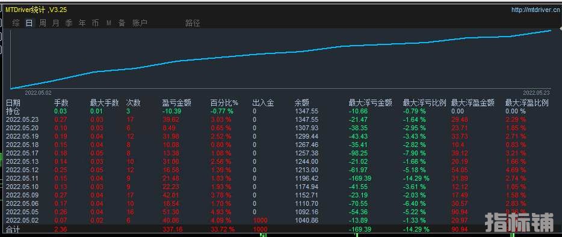Click the 日期 column header

[x=13, y=103]
